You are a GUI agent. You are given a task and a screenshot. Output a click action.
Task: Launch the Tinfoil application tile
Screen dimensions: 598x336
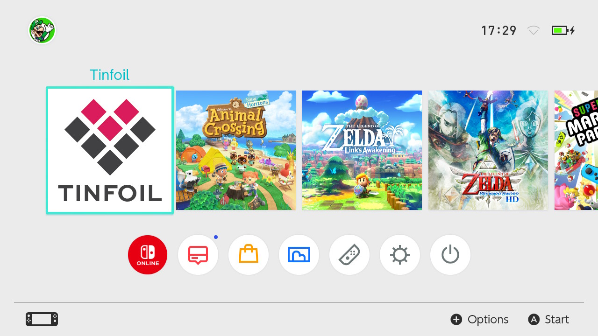(110, 150)
